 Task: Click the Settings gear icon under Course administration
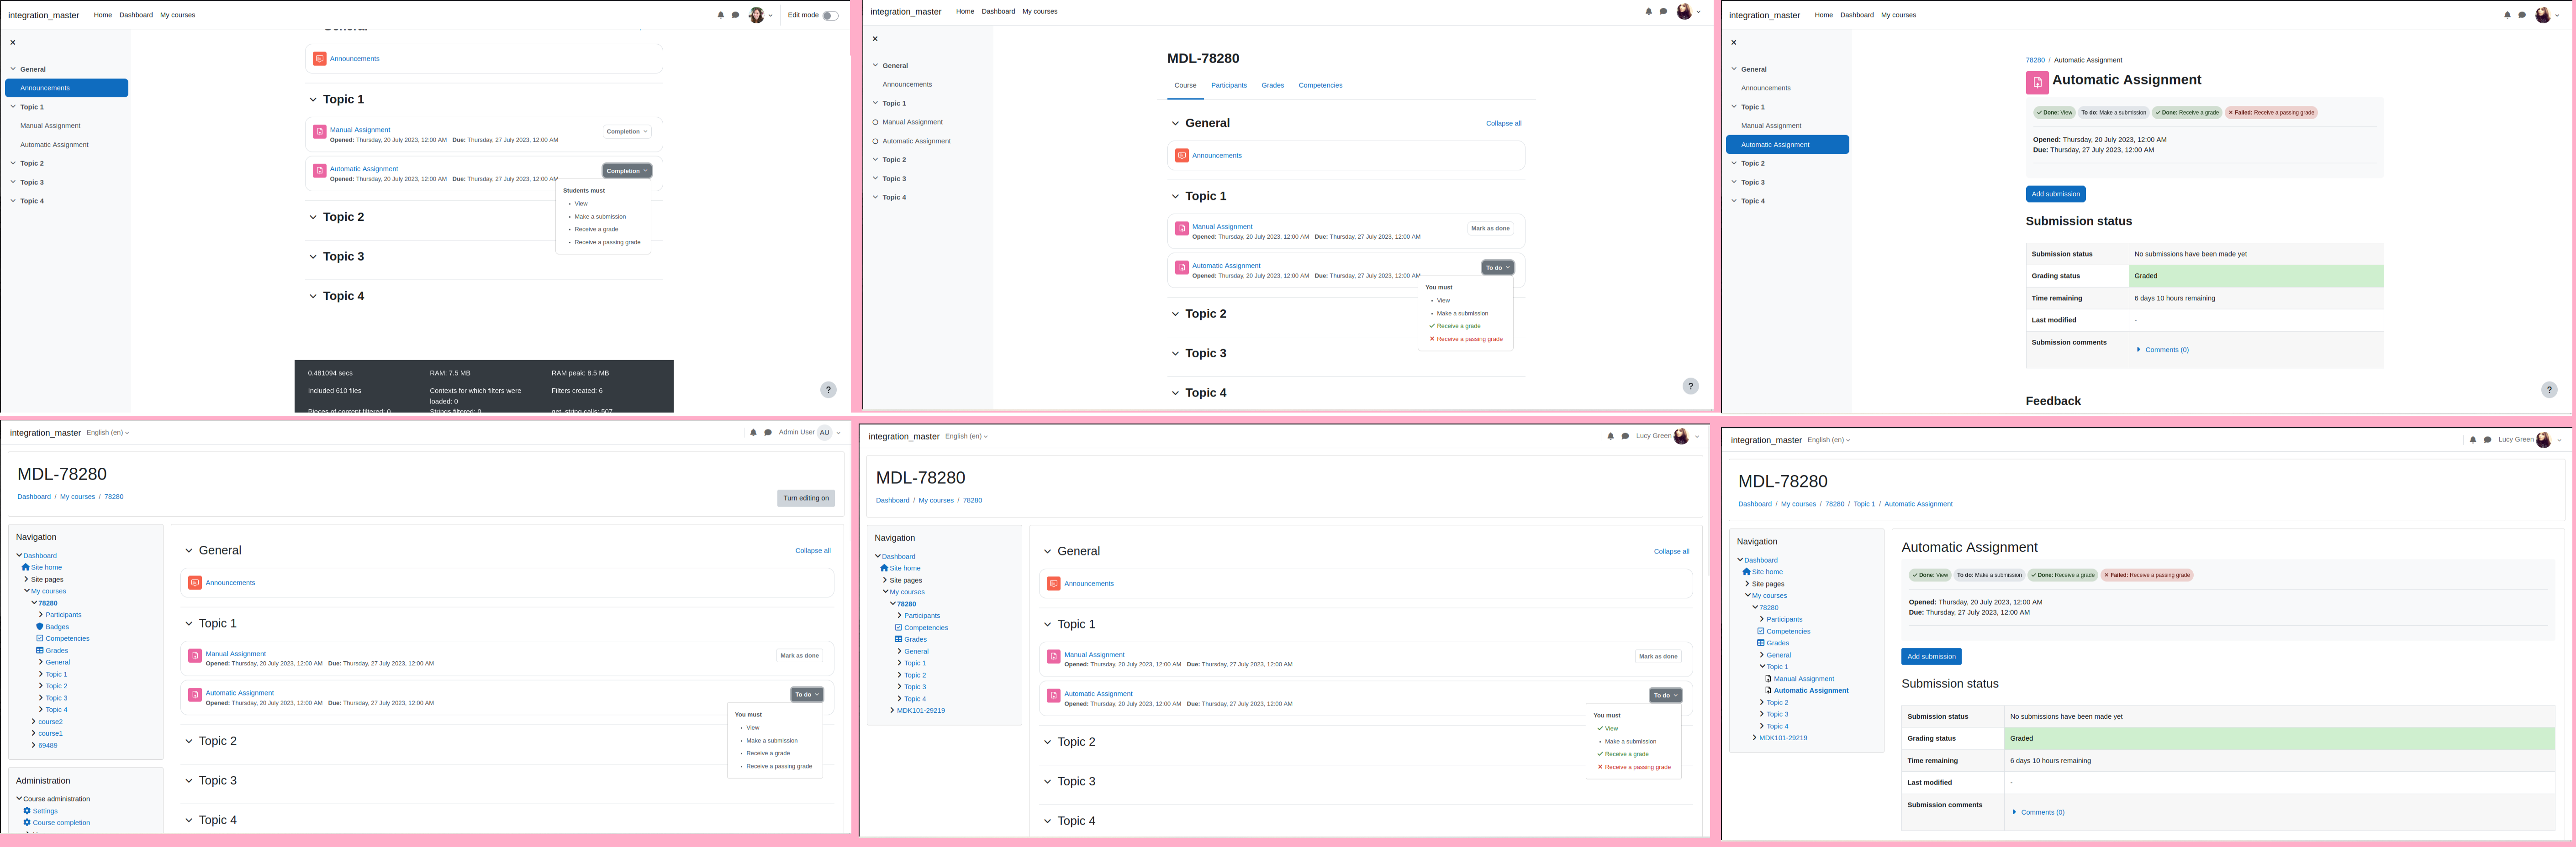27,811
